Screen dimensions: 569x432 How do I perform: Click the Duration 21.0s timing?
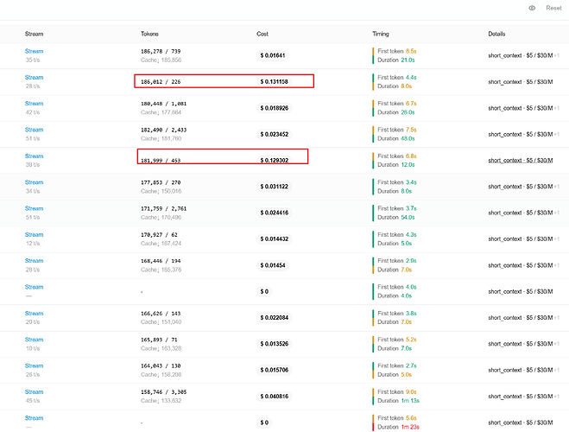pyautogui.click(x=396, y=60)
